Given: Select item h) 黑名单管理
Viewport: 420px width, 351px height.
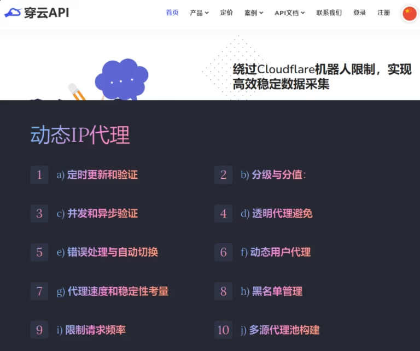Looking at the screenshot, I should (x=271, y=291).
